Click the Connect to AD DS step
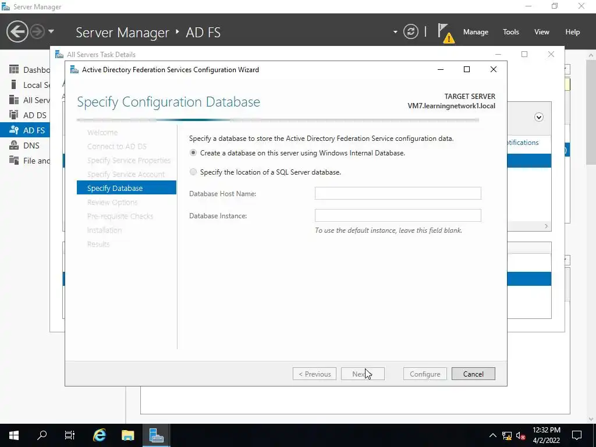Viewport: 596px width, 447px height. 116,146
